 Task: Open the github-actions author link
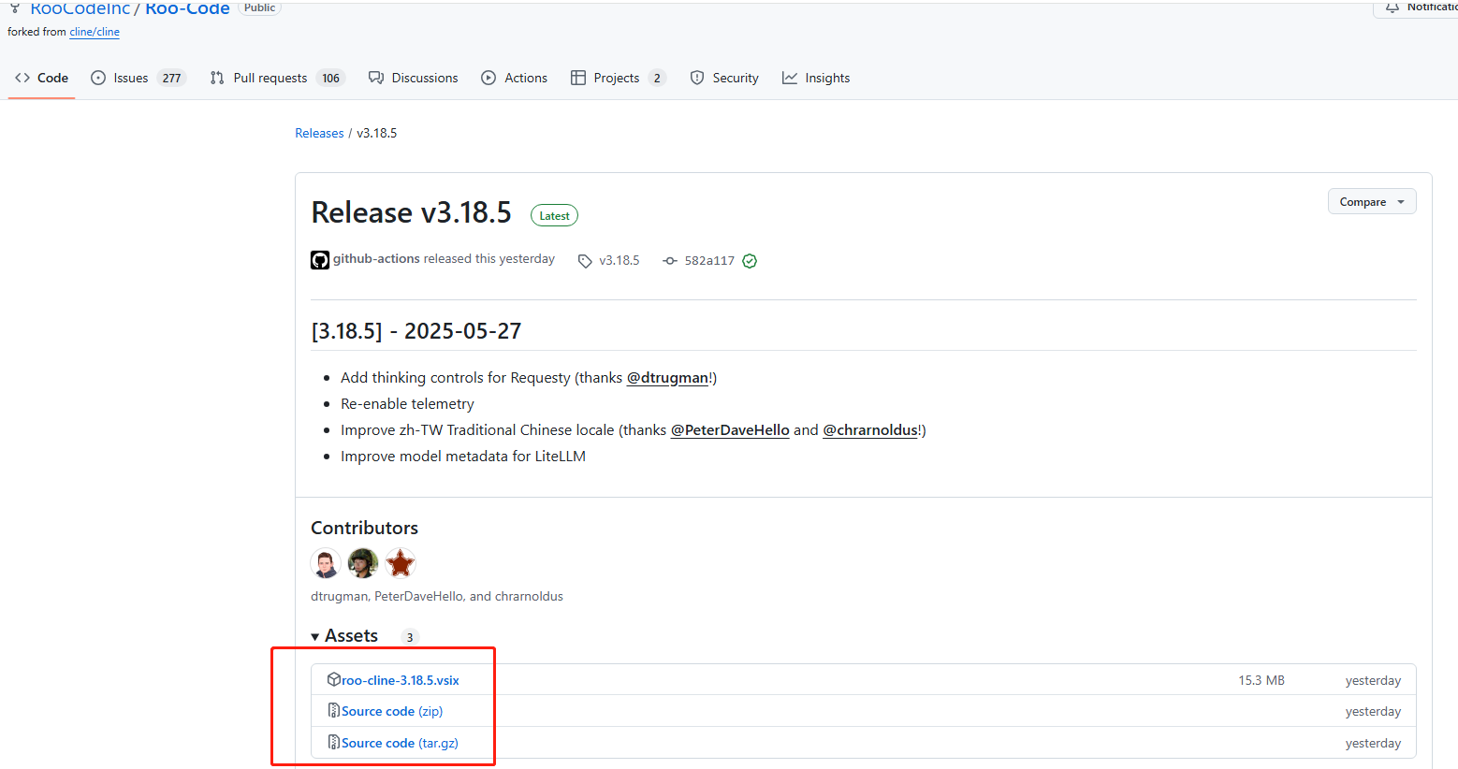click(x=376, y=259)
